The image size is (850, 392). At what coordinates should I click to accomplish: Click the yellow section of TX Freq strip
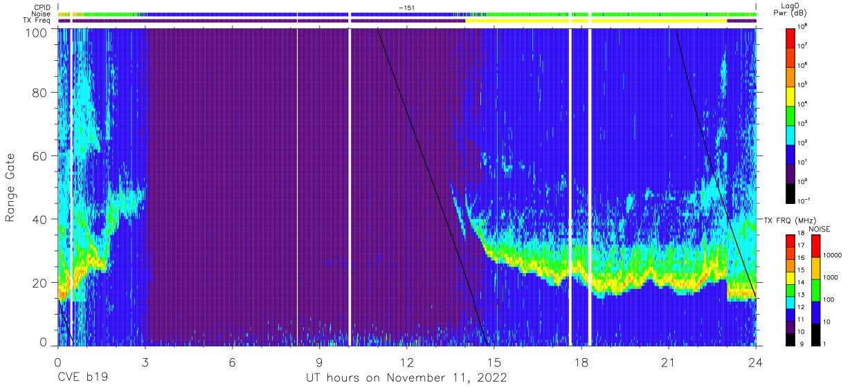[x=596, y=21]
